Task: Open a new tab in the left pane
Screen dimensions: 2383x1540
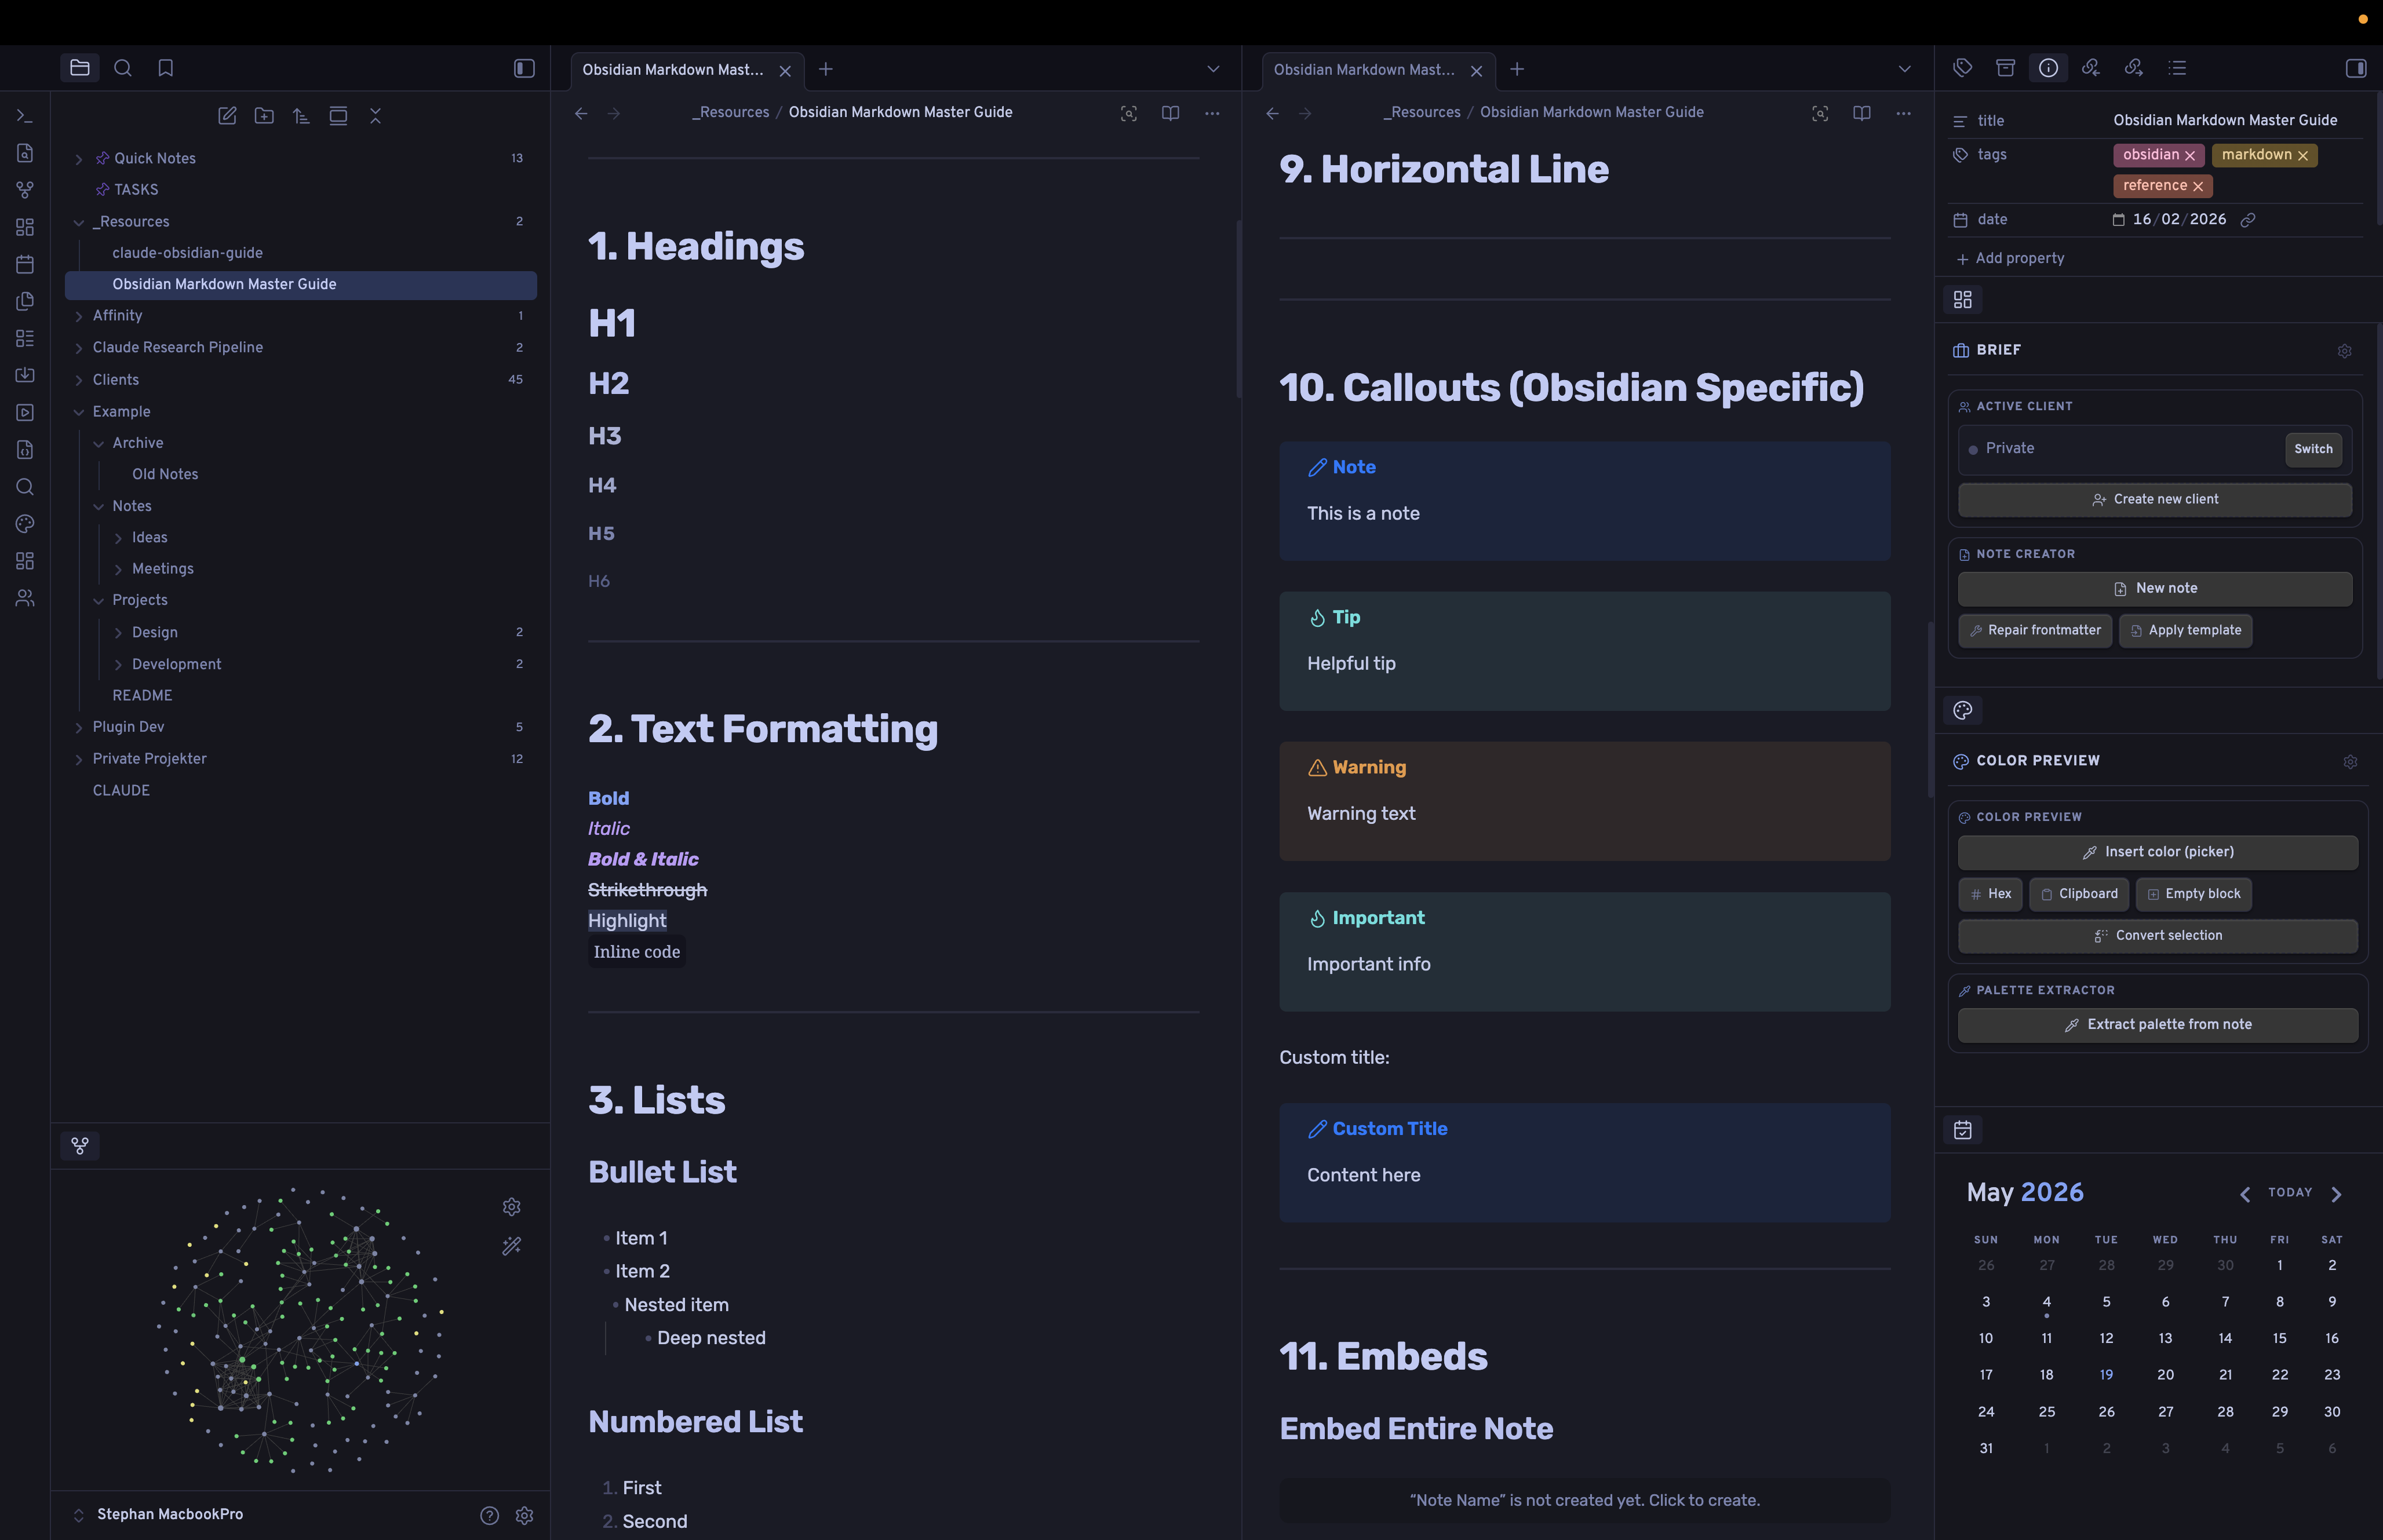Action: [826, 69]
